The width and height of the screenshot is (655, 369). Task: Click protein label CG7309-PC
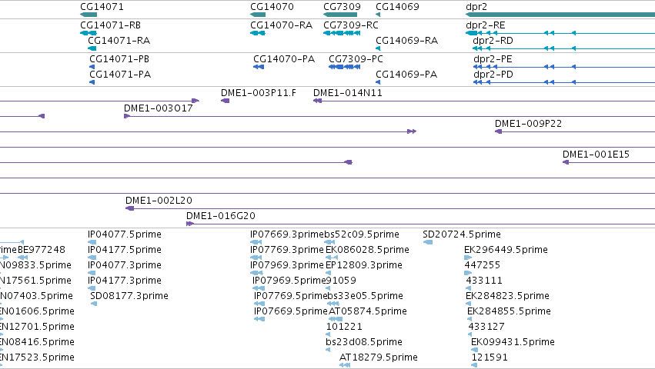coord(356,59)
